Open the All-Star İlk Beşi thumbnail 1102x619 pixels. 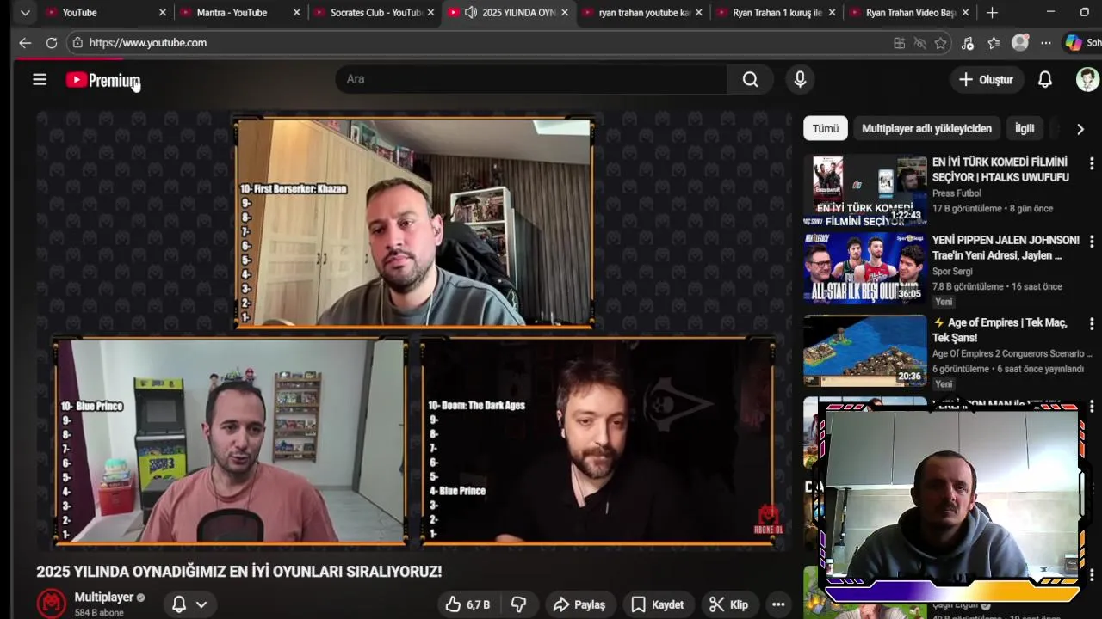(x=865, y=268)
